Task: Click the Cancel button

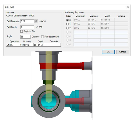Action: [x=122, y=52]
